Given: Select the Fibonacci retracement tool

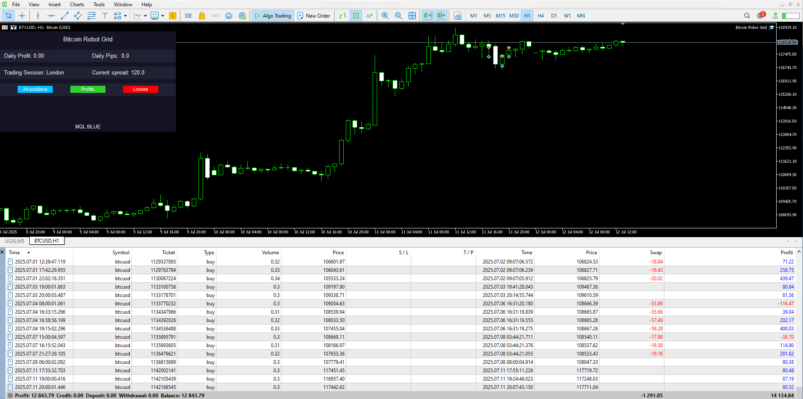Looking at the screenshot, I should click(x=91, y=16).
